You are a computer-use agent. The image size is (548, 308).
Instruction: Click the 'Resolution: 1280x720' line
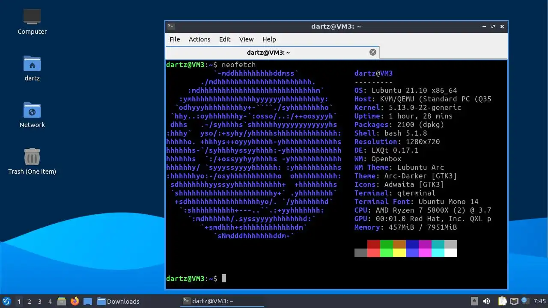397,142
